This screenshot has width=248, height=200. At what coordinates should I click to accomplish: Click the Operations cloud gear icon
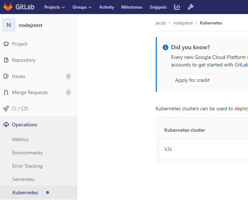[6, 125]
